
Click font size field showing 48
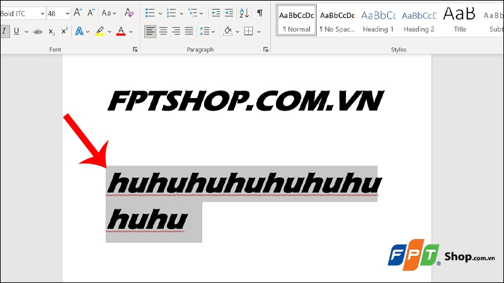[55, 13]
